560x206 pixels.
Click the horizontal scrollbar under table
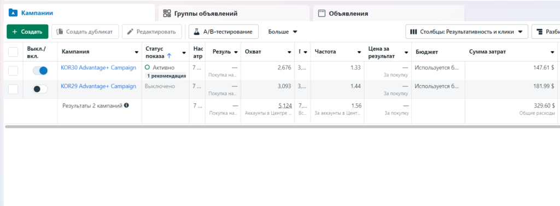[282, 126]
